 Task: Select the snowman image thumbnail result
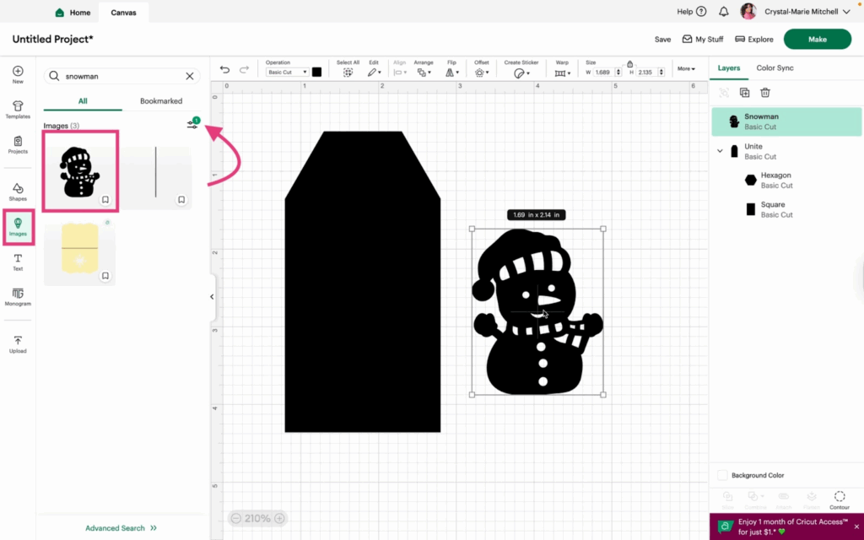click(x=80, y=170)
